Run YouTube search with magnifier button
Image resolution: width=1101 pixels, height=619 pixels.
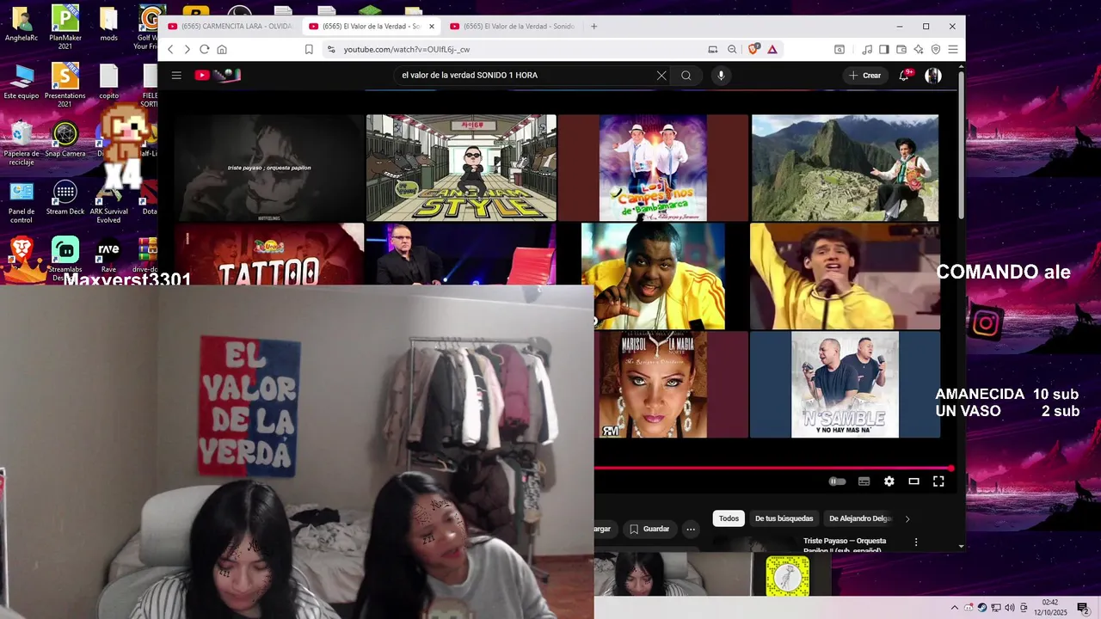coord(686,76)
